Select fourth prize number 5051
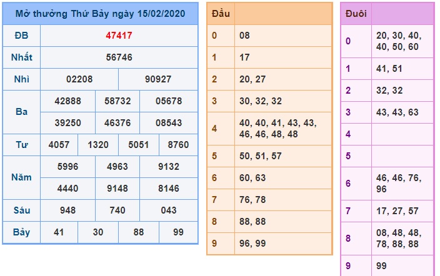This screenshot has width=440, height=276. point(139,145)
